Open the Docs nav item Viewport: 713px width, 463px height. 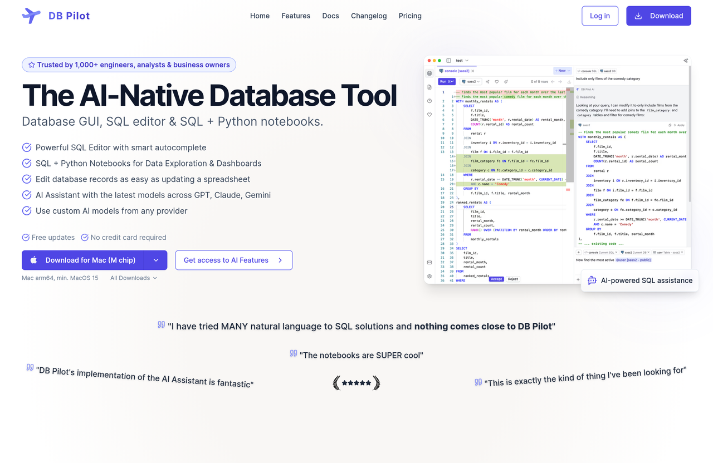click(x=330, y=16)
